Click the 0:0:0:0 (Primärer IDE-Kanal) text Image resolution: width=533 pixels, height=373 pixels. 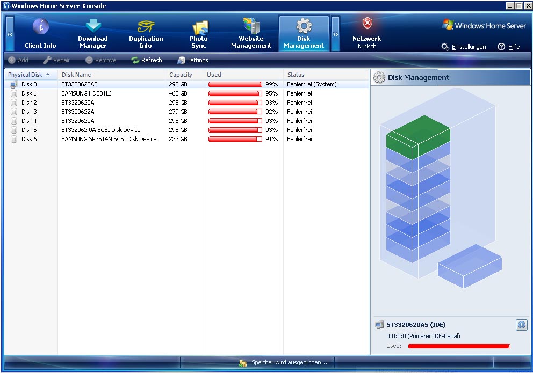(x=423, y=336)
